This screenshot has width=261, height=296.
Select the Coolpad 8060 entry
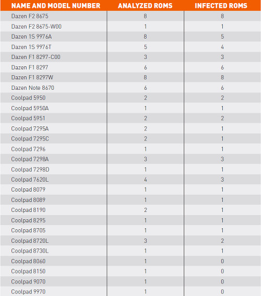point(28,261)
